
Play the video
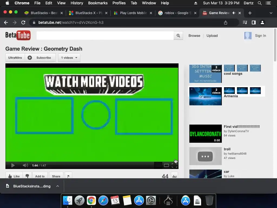click(x=13, y=165)
